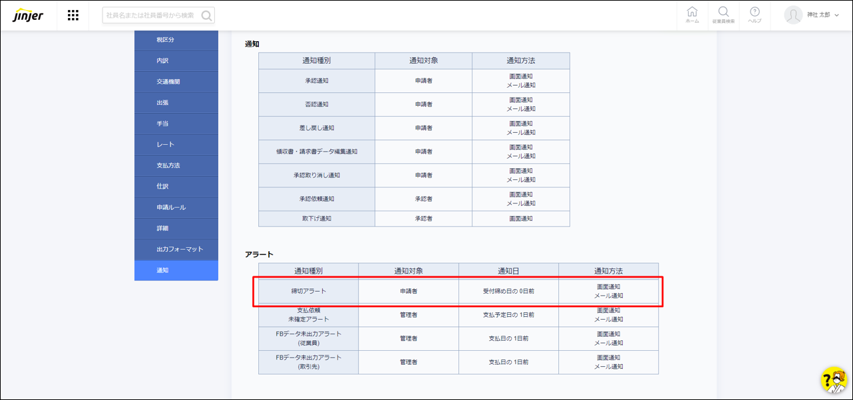Open the Help question mark icon
Image resolution: width=853 pixels, height=400 pixels.
[755, 15]
